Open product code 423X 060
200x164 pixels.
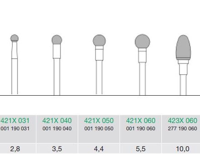[183, 121]
